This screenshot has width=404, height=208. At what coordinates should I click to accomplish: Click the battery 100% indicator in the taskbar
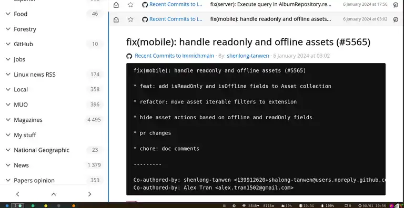click(x=328, y=206)
